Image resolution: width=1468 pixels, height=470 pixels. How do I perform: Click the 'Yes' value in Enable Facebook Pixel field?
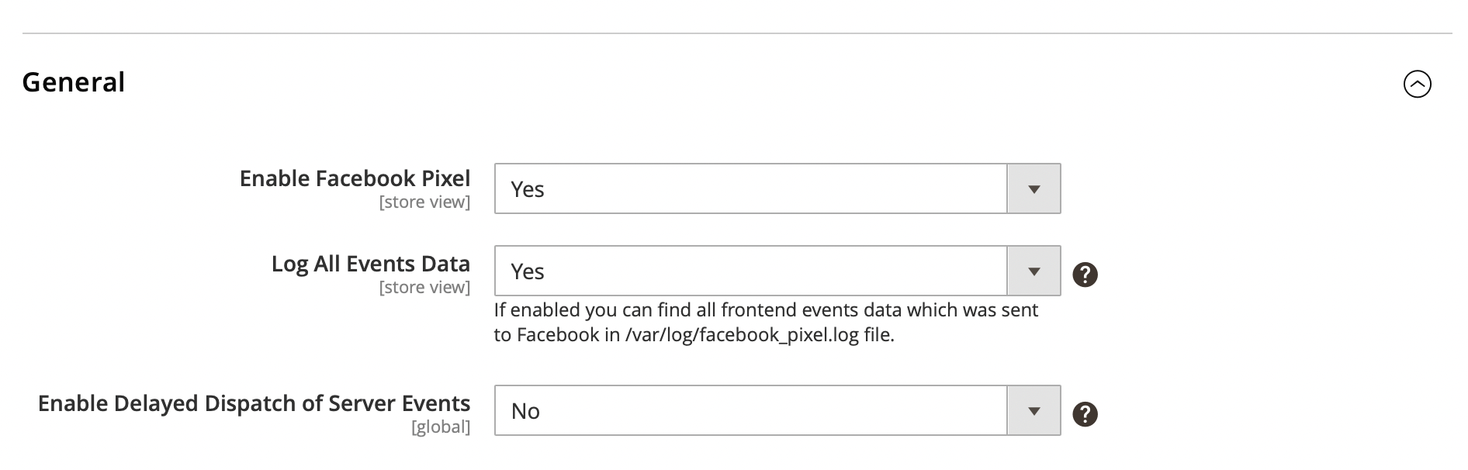tap(528, 189)
